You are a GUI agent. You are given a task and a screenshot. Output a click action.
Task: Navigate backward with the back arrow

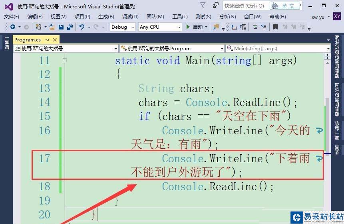pos(13,27)
